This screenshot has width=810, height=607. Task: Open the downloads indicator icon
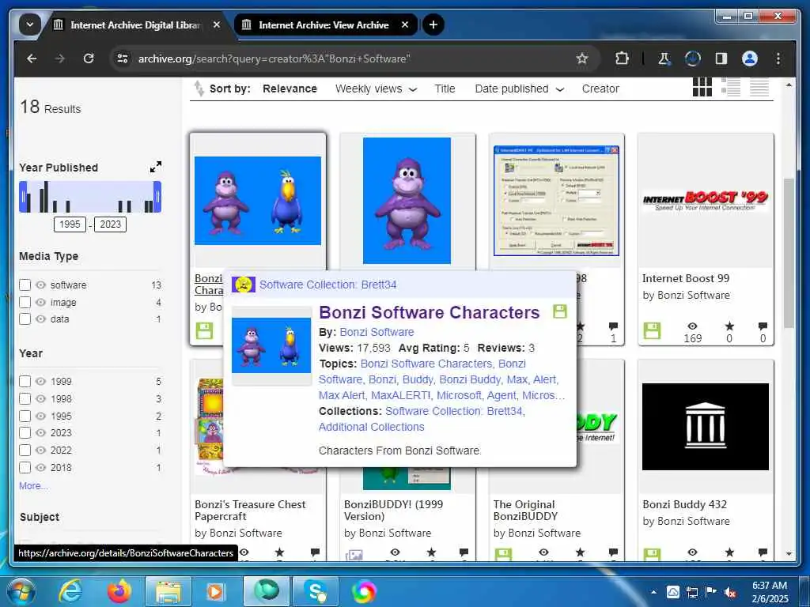[x=693, y=58]
